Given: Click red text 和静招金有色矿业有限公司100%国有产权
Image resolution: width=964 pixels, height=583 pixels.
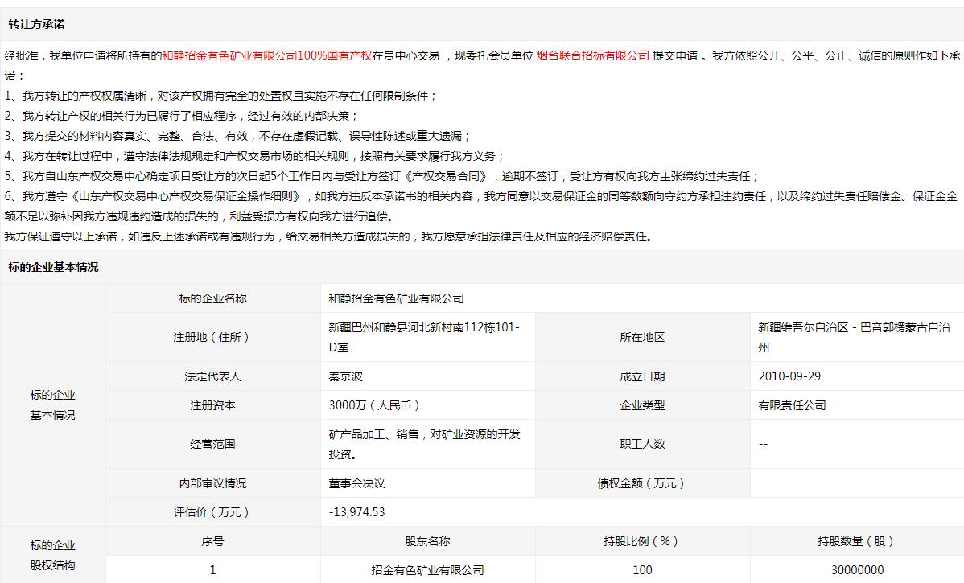Looking at the screenshot, I should (267, 56).
